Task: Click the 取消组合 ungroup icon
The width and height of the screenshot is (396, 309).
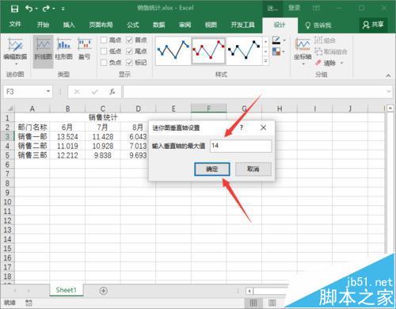Action: pyautogui.click(x=318, y=51)
